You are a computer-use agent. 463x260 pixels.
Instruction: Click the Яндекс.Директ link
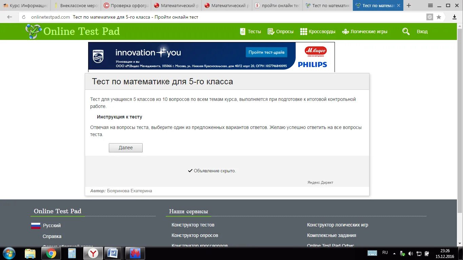coord(320,182)
